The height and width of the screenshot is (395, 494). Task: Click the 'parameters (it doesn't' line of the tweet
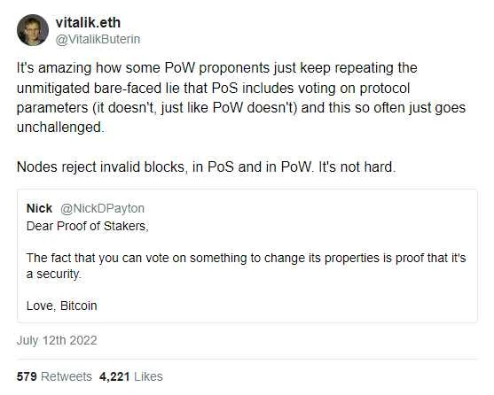click(241, 108)
